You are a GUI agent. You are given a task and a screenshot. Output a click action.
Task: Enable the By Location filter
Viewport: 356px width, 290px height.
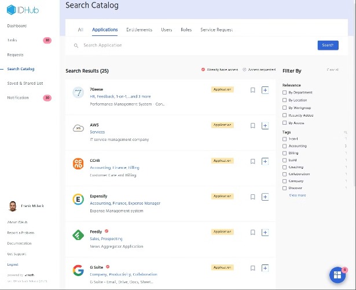coord(284,100)
